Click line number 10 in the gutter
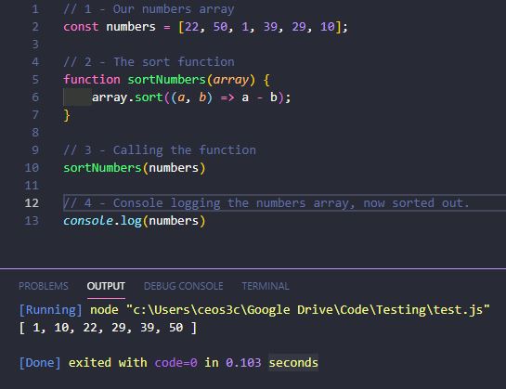This screenshot has height=389, width=506. click(x=32, y=167)
